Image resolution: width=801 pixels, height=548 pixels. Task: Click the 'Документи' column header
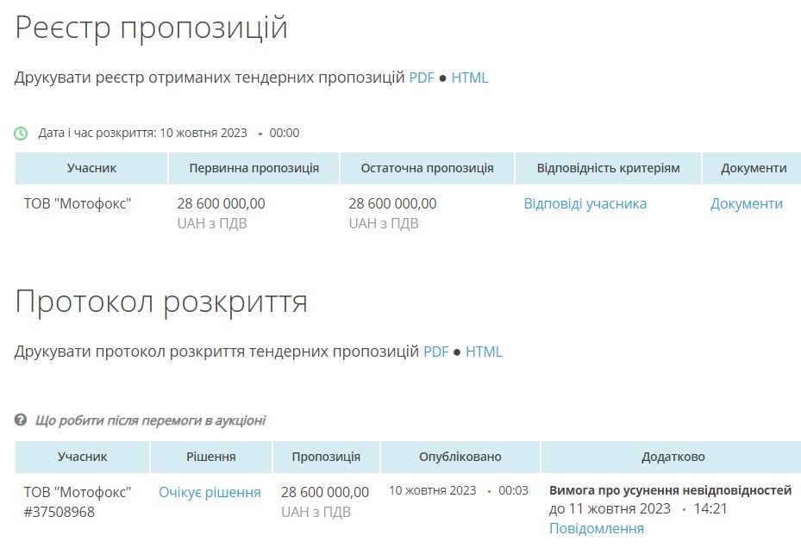pyautogui.click(x=754, y=168)
